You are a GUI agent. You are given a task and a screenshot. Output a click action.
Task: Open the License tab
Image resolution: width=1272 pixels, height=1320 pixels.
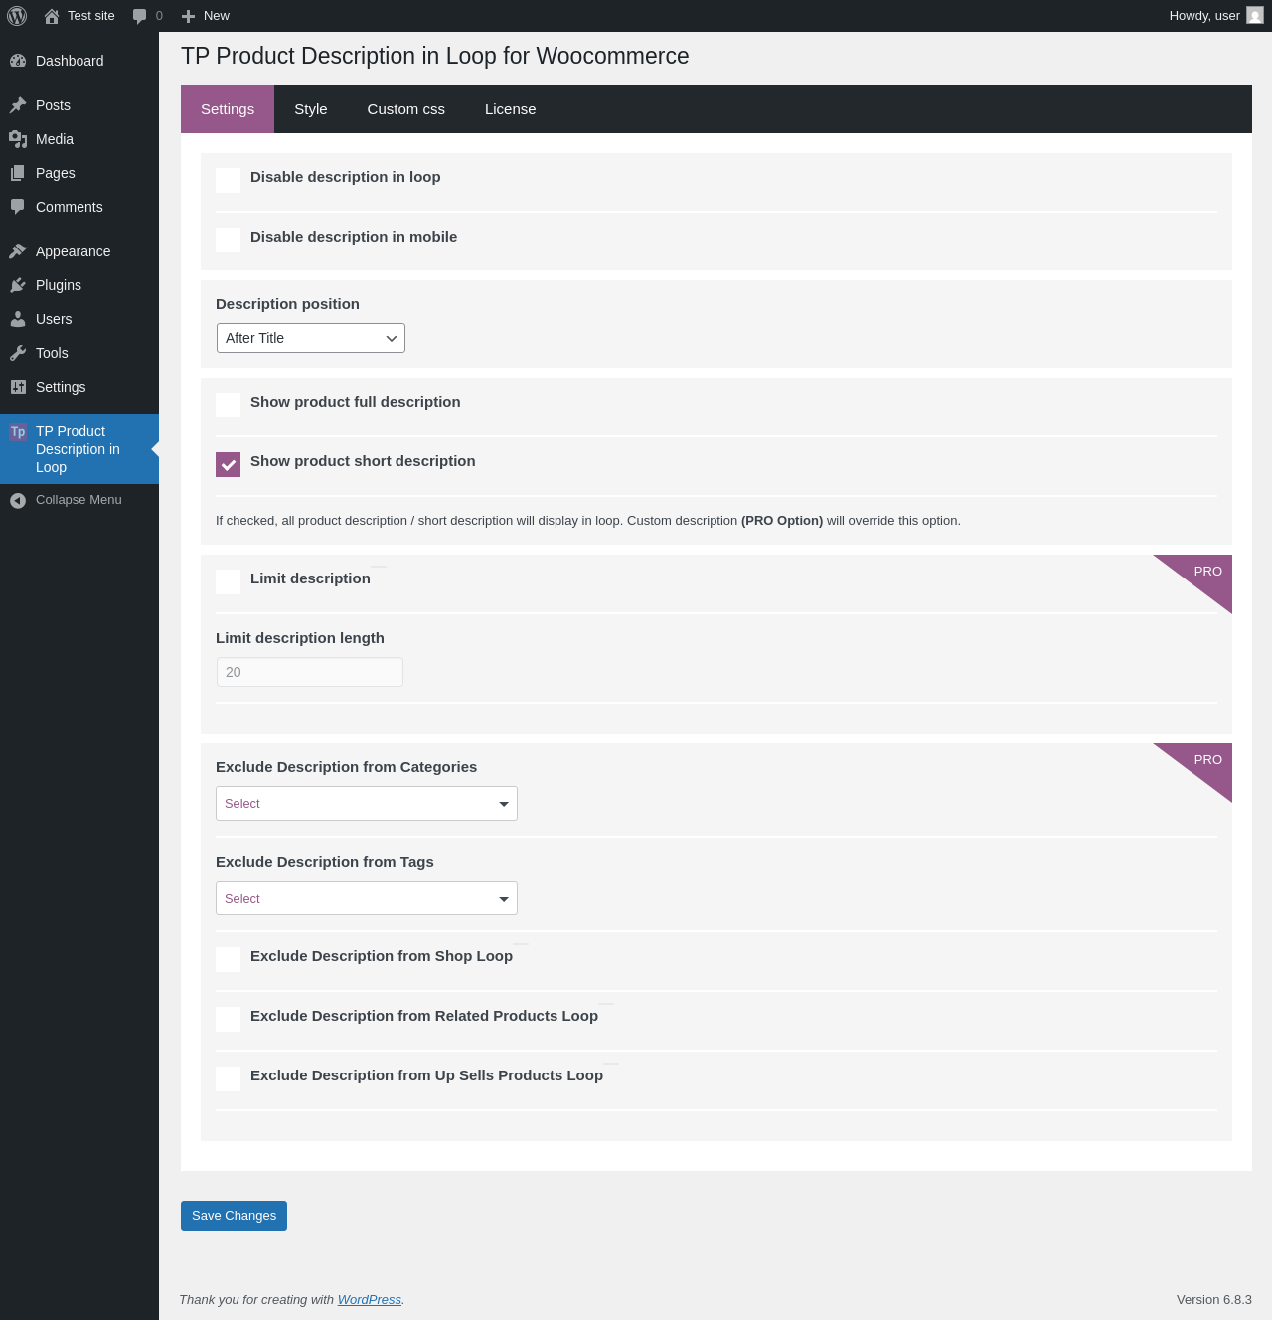coord(511,109)
